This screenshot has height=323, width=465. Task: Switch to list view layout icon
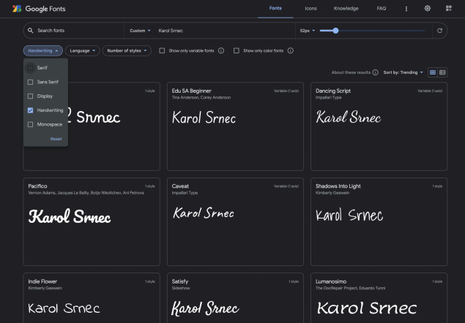442,72
